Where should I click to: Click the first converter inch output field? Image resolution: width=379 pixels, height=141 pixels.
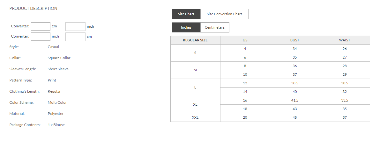(x=75, y=26)
